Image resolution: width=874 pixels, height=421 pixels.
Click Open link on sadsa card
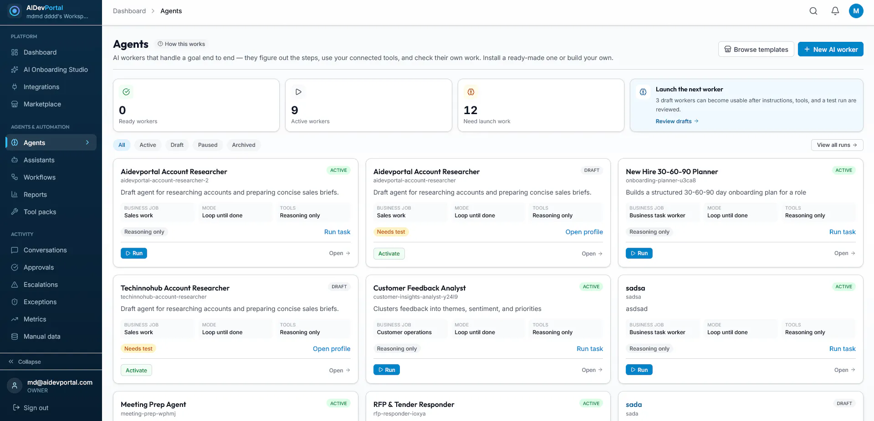coord(845,370)
